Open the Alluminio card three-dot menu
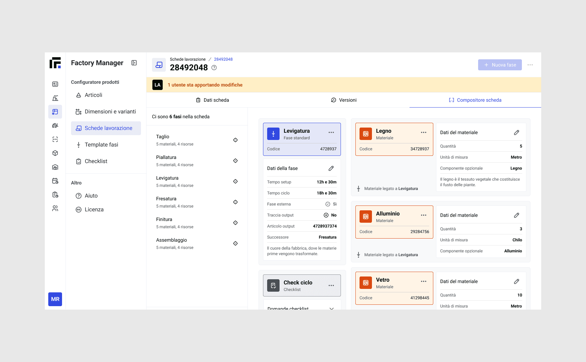This screenshot has width=586, height=362. [424, 215]
